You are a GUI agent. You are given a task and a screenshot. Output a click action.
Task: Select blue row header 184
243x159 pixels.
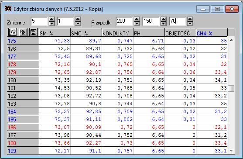[23, 111]
